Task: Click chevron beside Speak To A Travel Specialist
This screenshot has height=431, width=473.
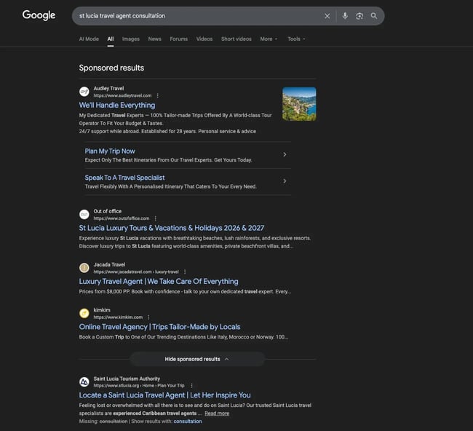Action: (x=285, y=181)
